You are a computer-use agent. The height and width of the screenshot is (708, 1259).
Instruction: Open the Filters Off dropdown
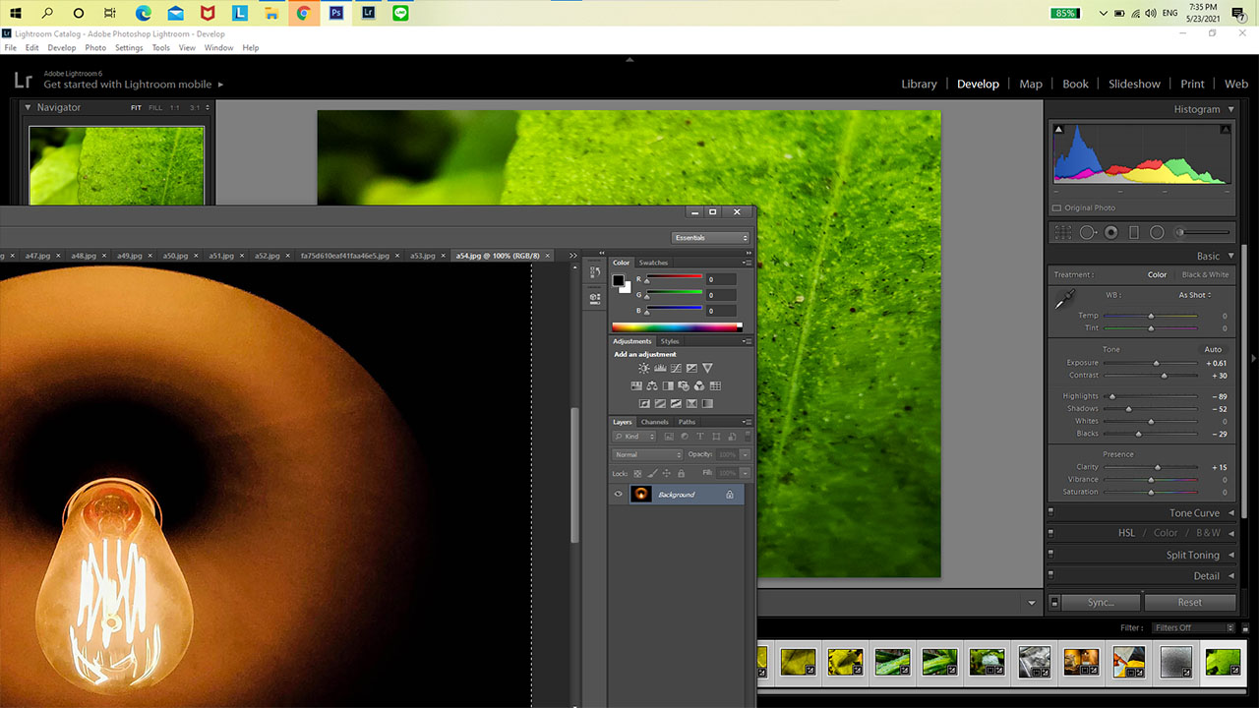point(1193,627)
